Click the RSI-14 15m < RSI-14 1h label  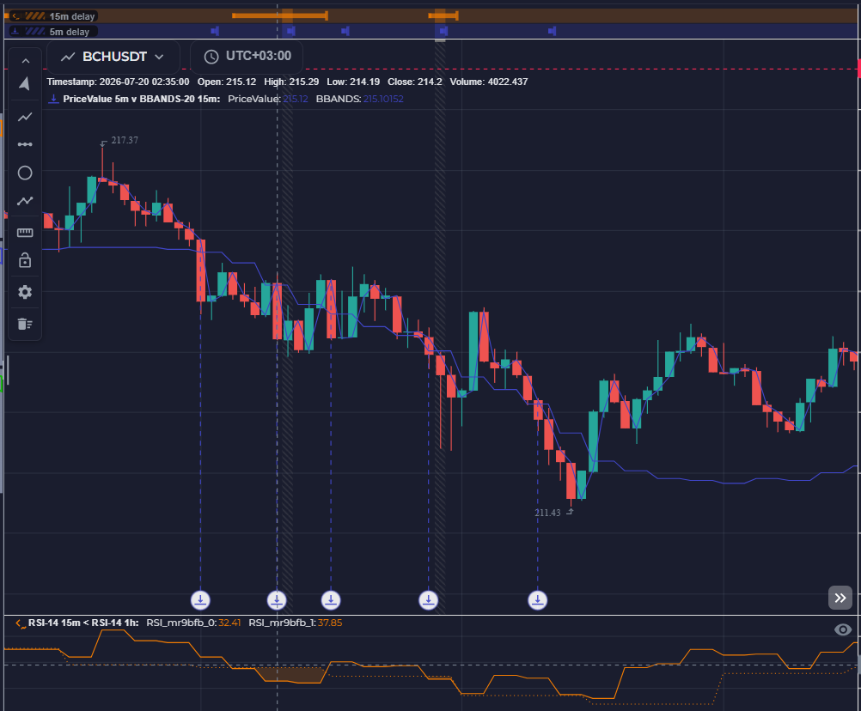coord(82,623)
